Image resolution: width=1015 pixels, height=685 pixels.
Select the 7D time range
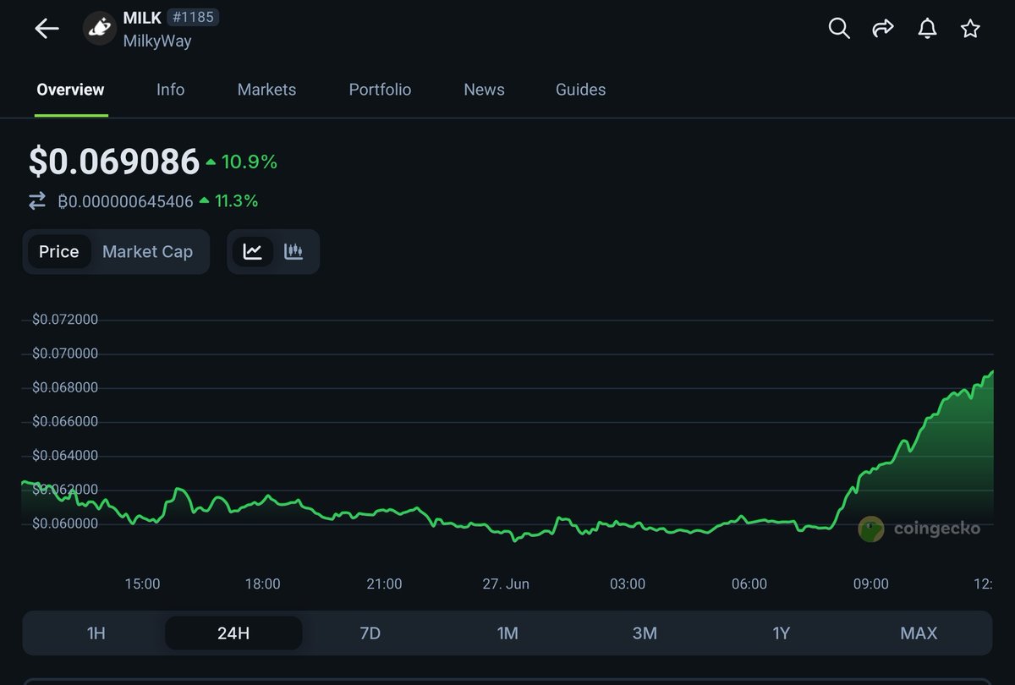[x=370, y=633]
